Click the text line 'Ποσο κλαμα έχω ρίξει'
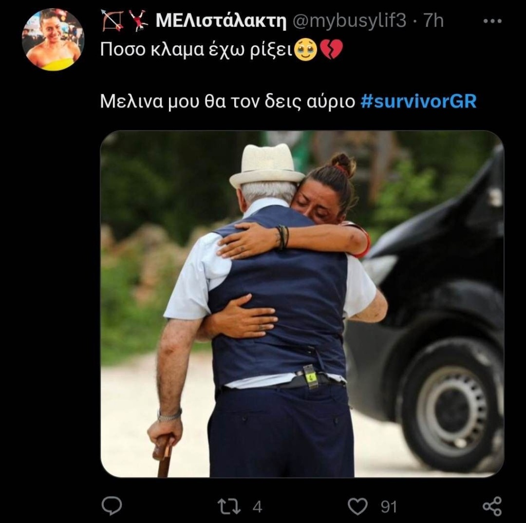This screenshot has width=526, height=523. pyautogui.click(x=197, y=50)
